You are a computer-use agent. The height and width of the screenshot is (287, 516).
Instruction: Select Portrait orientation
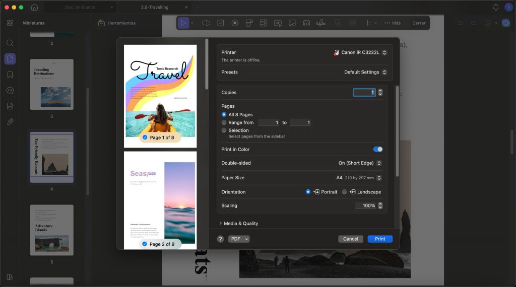[x=308, y=192]
